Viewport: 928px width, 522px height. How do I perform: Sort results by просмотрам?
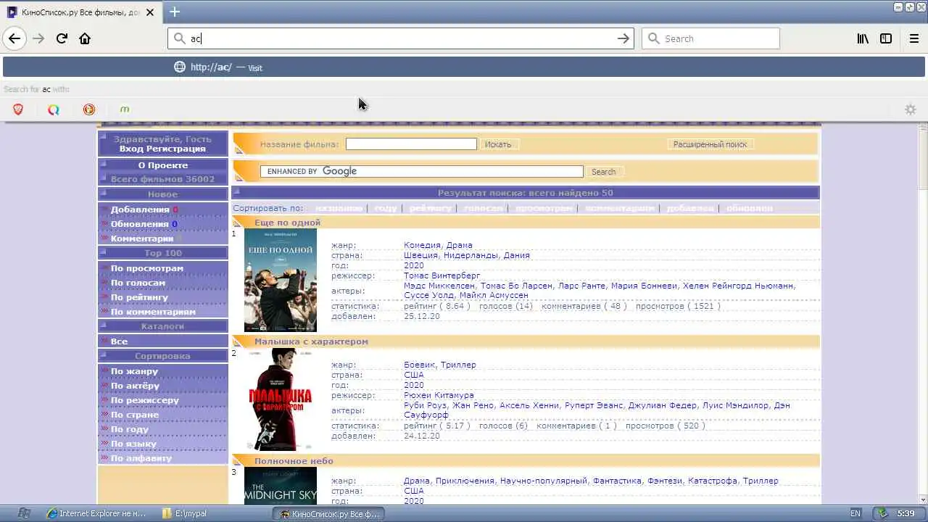544,208
